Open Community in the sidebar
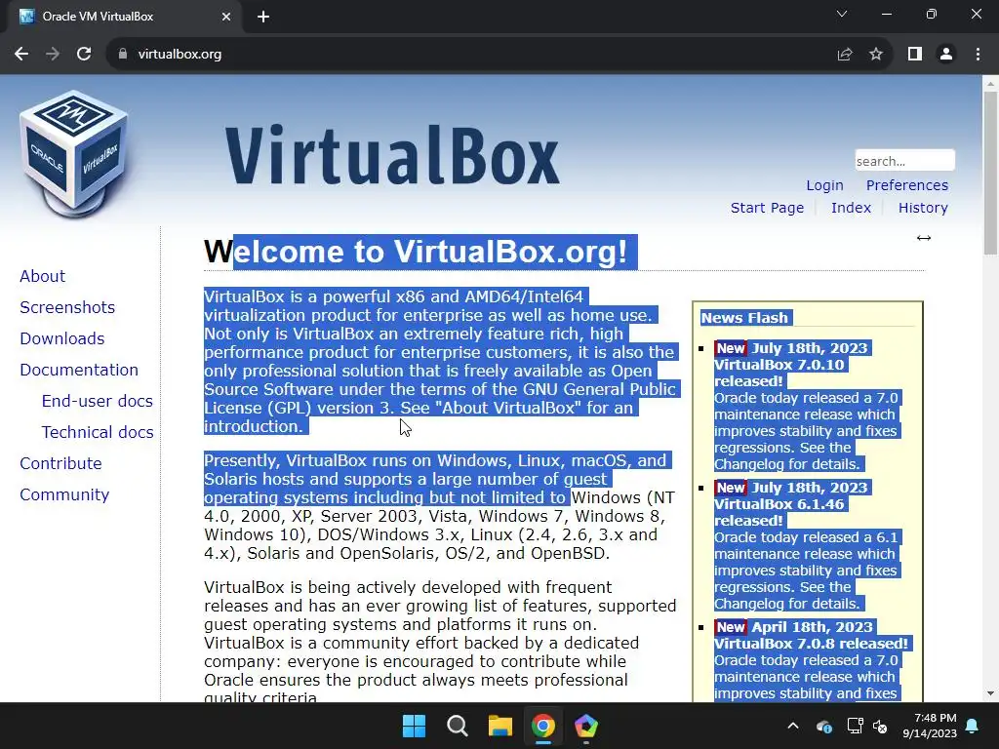999x749 pixels. pyautogui.click(x=64, y=494)
